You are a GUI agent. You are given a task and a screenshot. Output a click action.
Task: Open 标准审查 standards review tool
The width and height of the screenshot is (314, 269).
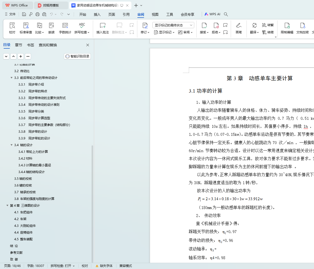point(26,28)
